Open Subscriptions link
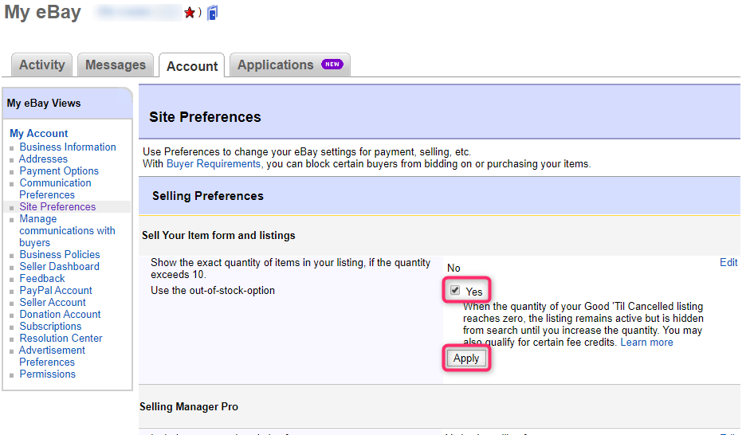 coord(50,326)
